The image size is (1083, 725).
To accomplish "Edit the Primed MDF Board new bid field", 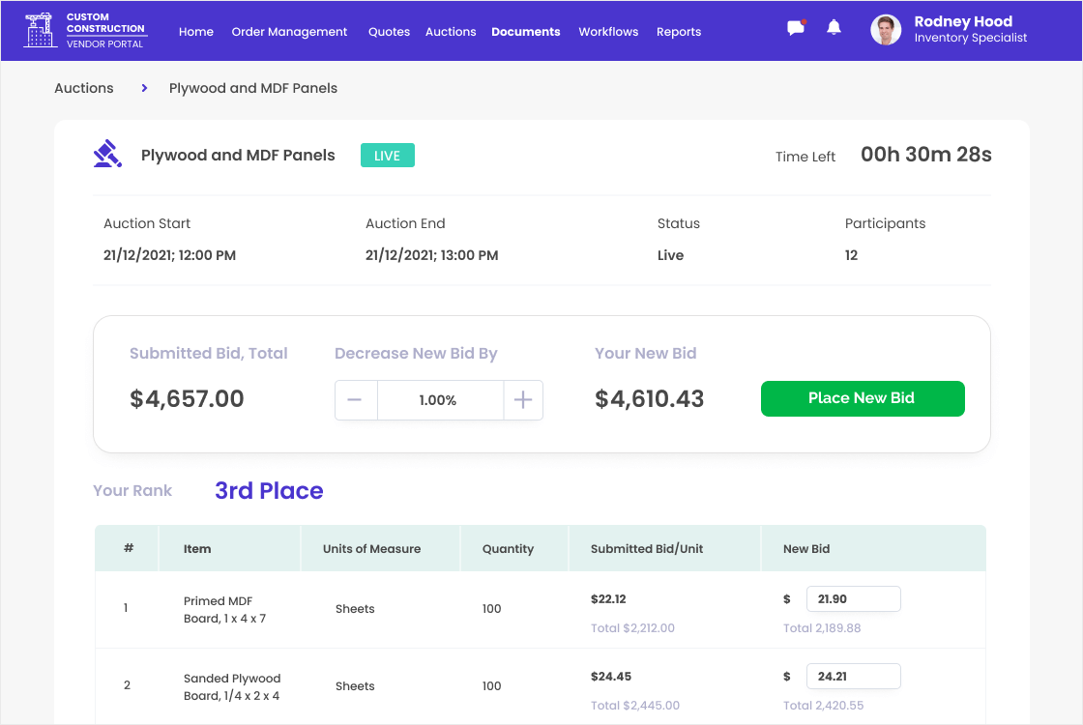I will pyautogui.click(x=853, y=599).
